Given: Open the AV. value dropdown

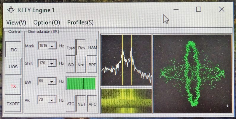Looking at the screenshot, I should (x=52, y=100).
